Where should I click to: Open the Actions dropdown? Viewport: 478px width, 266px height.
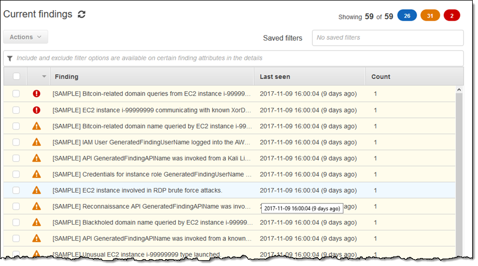[x=25, y=37]
